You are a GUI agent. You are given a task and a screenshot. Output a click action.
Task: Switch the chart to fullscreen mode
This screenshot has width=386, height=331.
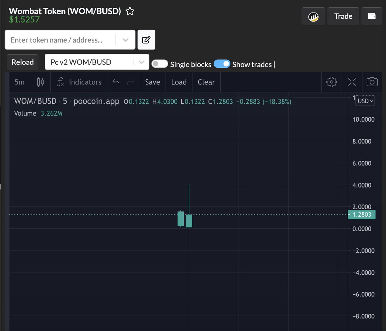coord(352,82)
